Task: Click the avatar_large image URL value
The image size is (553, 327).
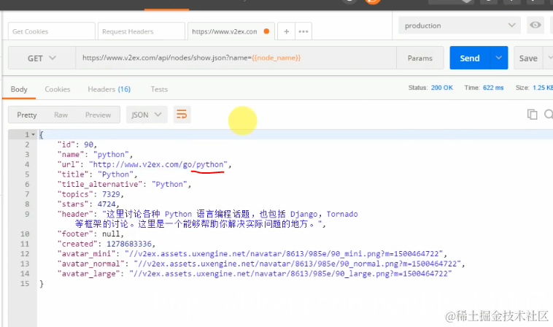Action: click(290, 274)
